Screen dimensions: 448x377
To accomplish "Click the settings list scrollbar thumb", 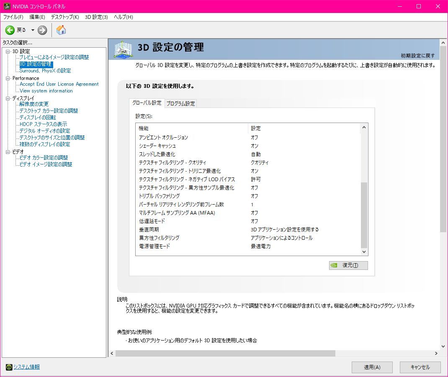I will click(x=364, y=215).
